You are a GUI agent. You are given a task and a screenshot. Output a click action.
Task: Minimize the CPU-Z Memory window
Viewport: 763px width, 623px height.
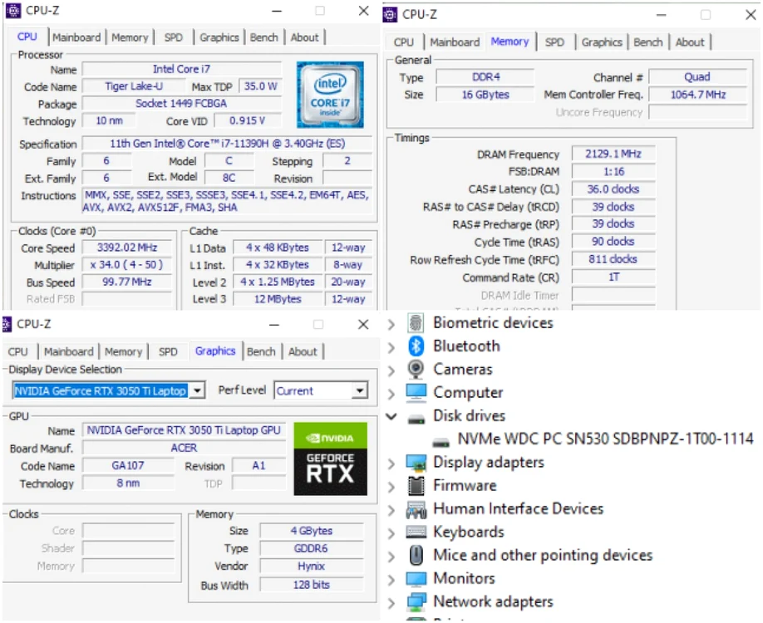(661, 15)
